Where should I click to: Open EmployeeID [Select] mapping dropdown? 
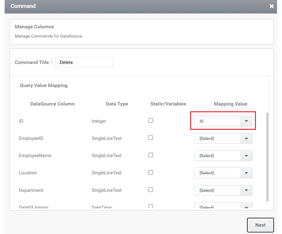click(x=223, y=138)
